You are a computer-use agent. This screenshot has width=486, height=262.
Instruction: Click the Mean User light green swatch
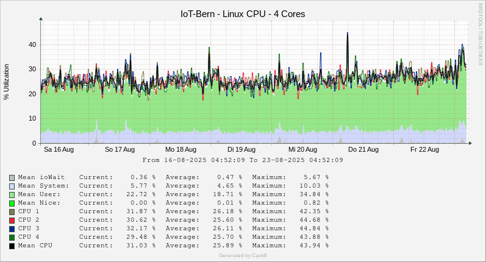pyautogui.click(x=12, y=195)
